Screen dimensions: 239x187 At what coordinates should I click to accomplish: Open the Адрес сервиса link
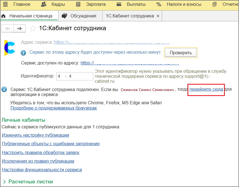[x=112, y=42]
